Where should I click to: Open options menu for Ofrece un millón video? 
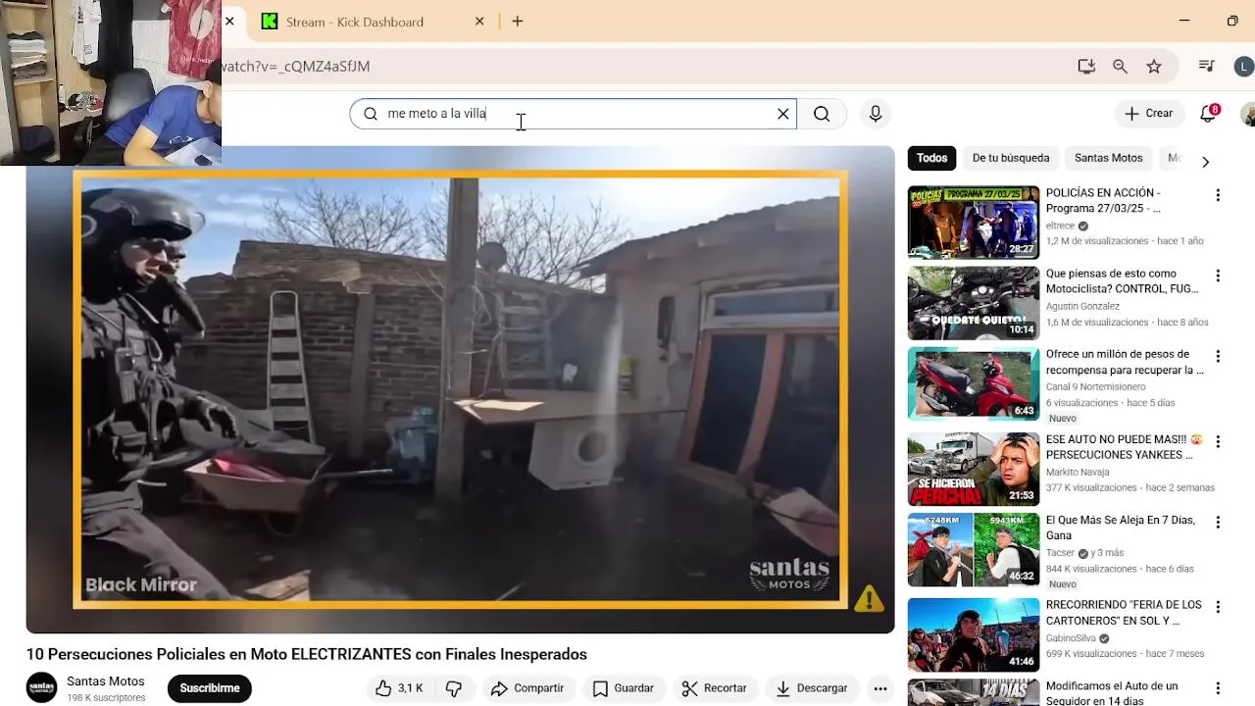(1218, 356)
